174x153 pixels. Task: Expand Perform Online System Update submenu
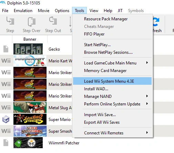(x=112, y=104)
